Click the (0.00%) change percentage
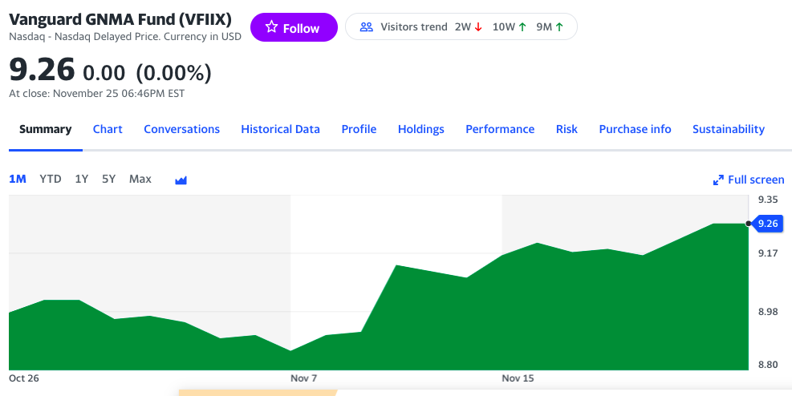This screenshot has width=792, height=396. pyautogui.click(x=173, y=73)
